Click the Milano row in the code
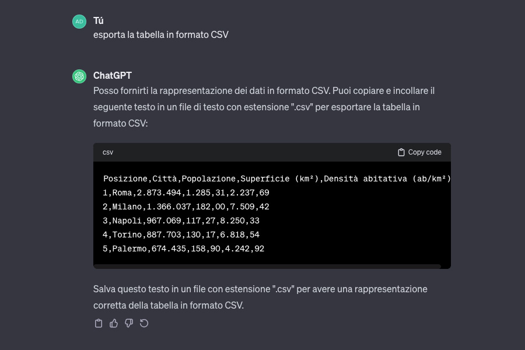This screenshot has height=350, width=525. click(186, 206)
